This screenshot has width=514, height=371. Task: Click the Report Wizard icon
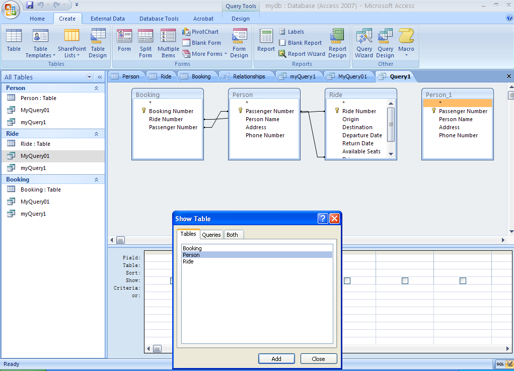pos(302,54)
